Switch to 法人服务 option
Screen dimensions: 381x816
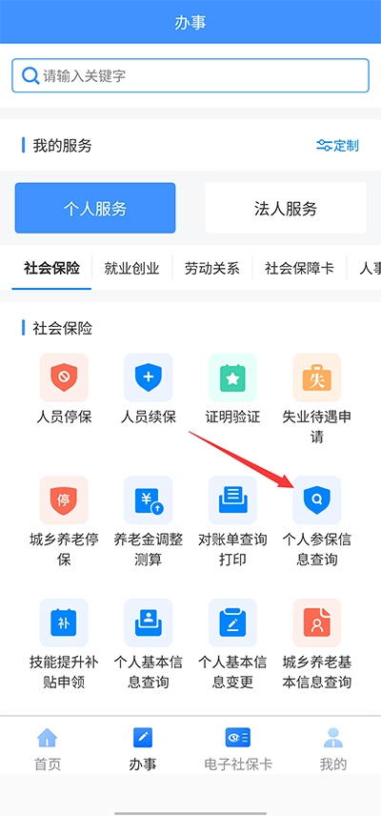pos(286,208)
